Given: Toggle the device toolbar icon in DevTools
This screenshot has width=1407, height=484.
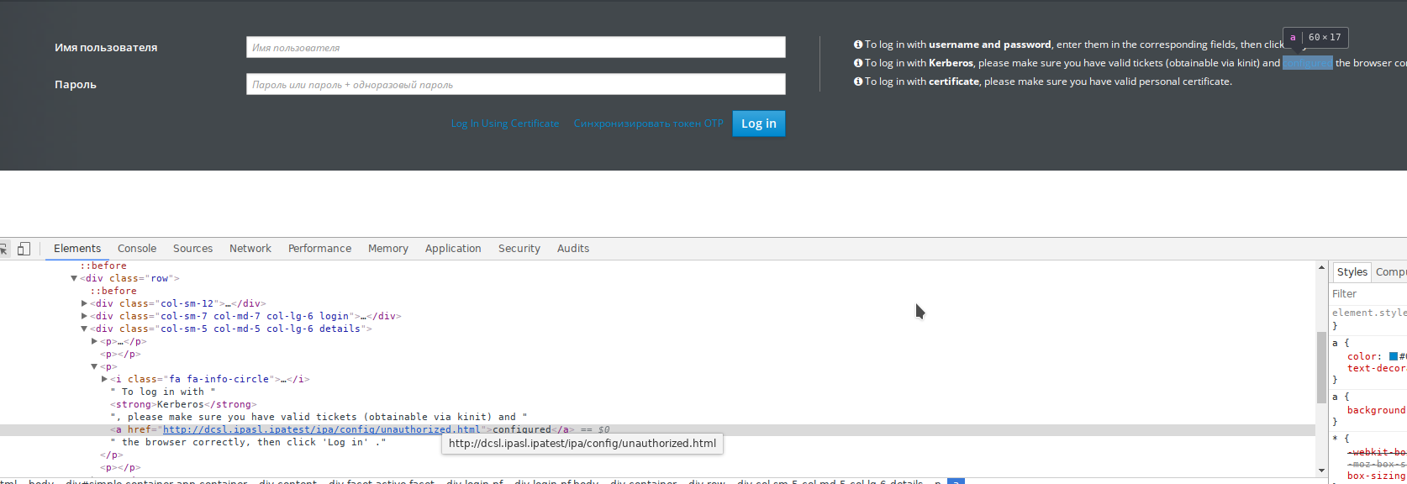Looking at the screenshot, I should 24,249.
